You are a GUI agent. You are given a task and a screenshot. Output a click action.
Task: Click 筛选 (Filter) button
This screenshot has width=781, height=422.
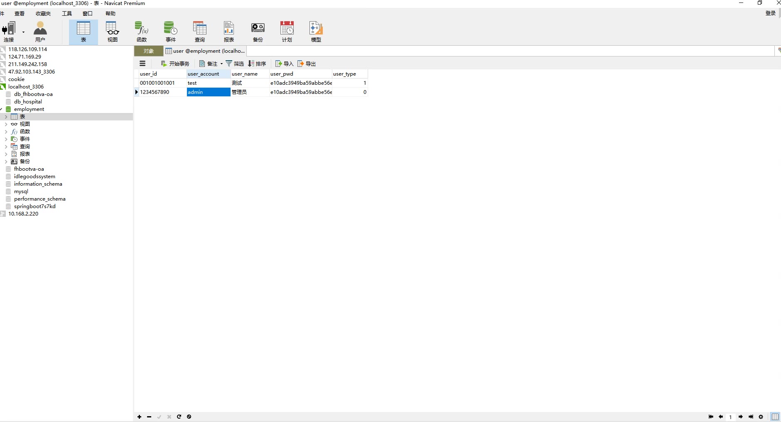point(235,64)
